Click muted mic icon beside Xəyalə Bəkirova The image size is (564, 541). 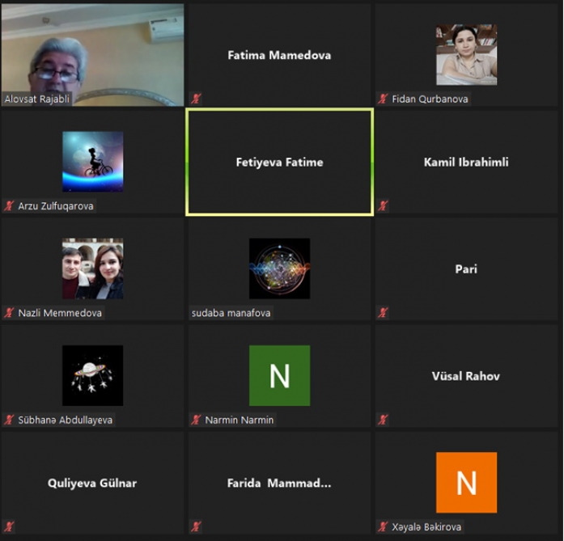383,526
